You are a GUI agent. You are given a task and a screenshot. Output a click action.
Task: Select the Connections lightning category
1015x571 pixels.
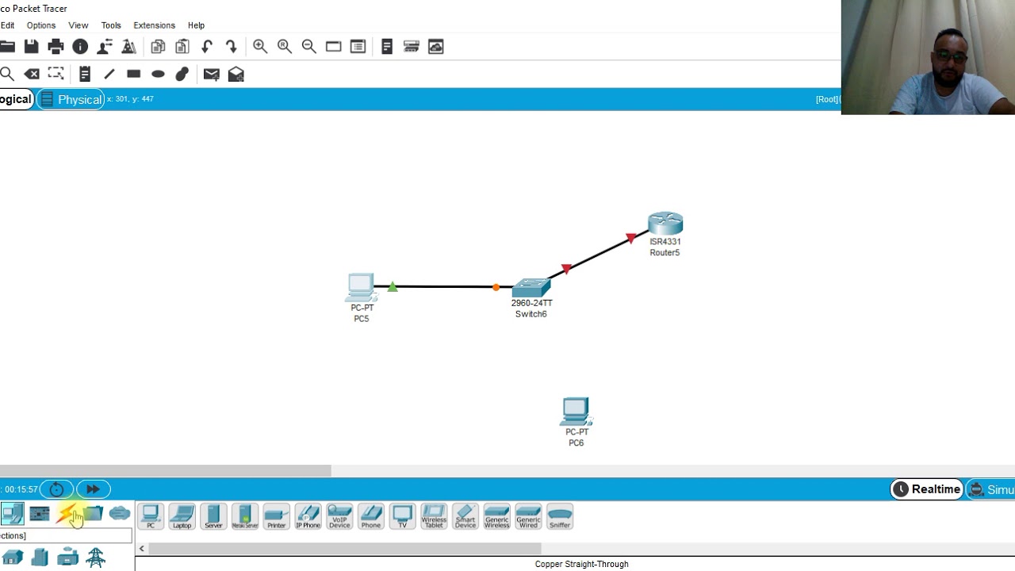(x=67, y=514)
